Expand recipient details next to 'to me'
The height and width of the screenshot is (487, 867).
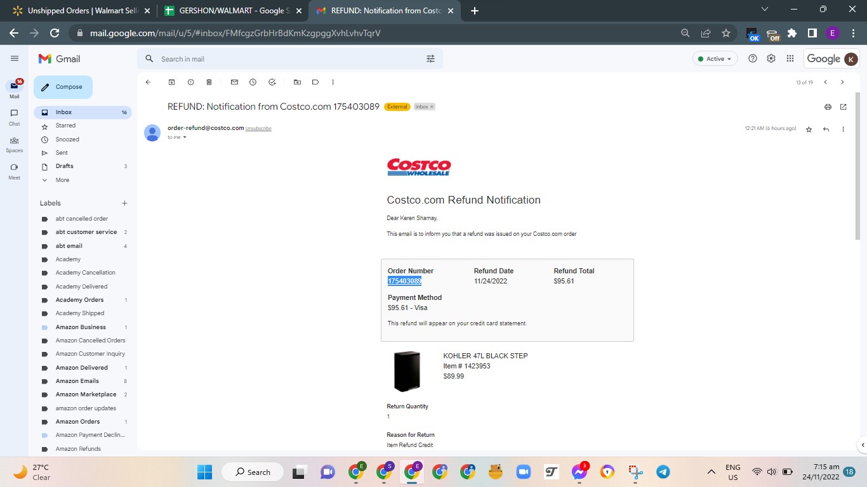pyautogui.click(x=185, y=137)
